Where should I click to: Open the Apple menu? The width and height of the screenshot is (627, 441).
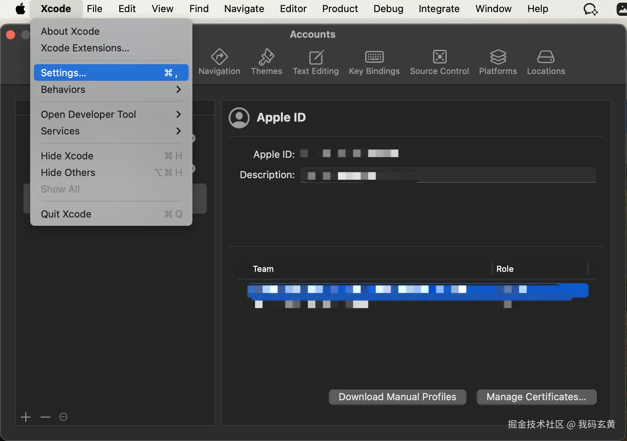pos(20,9)
